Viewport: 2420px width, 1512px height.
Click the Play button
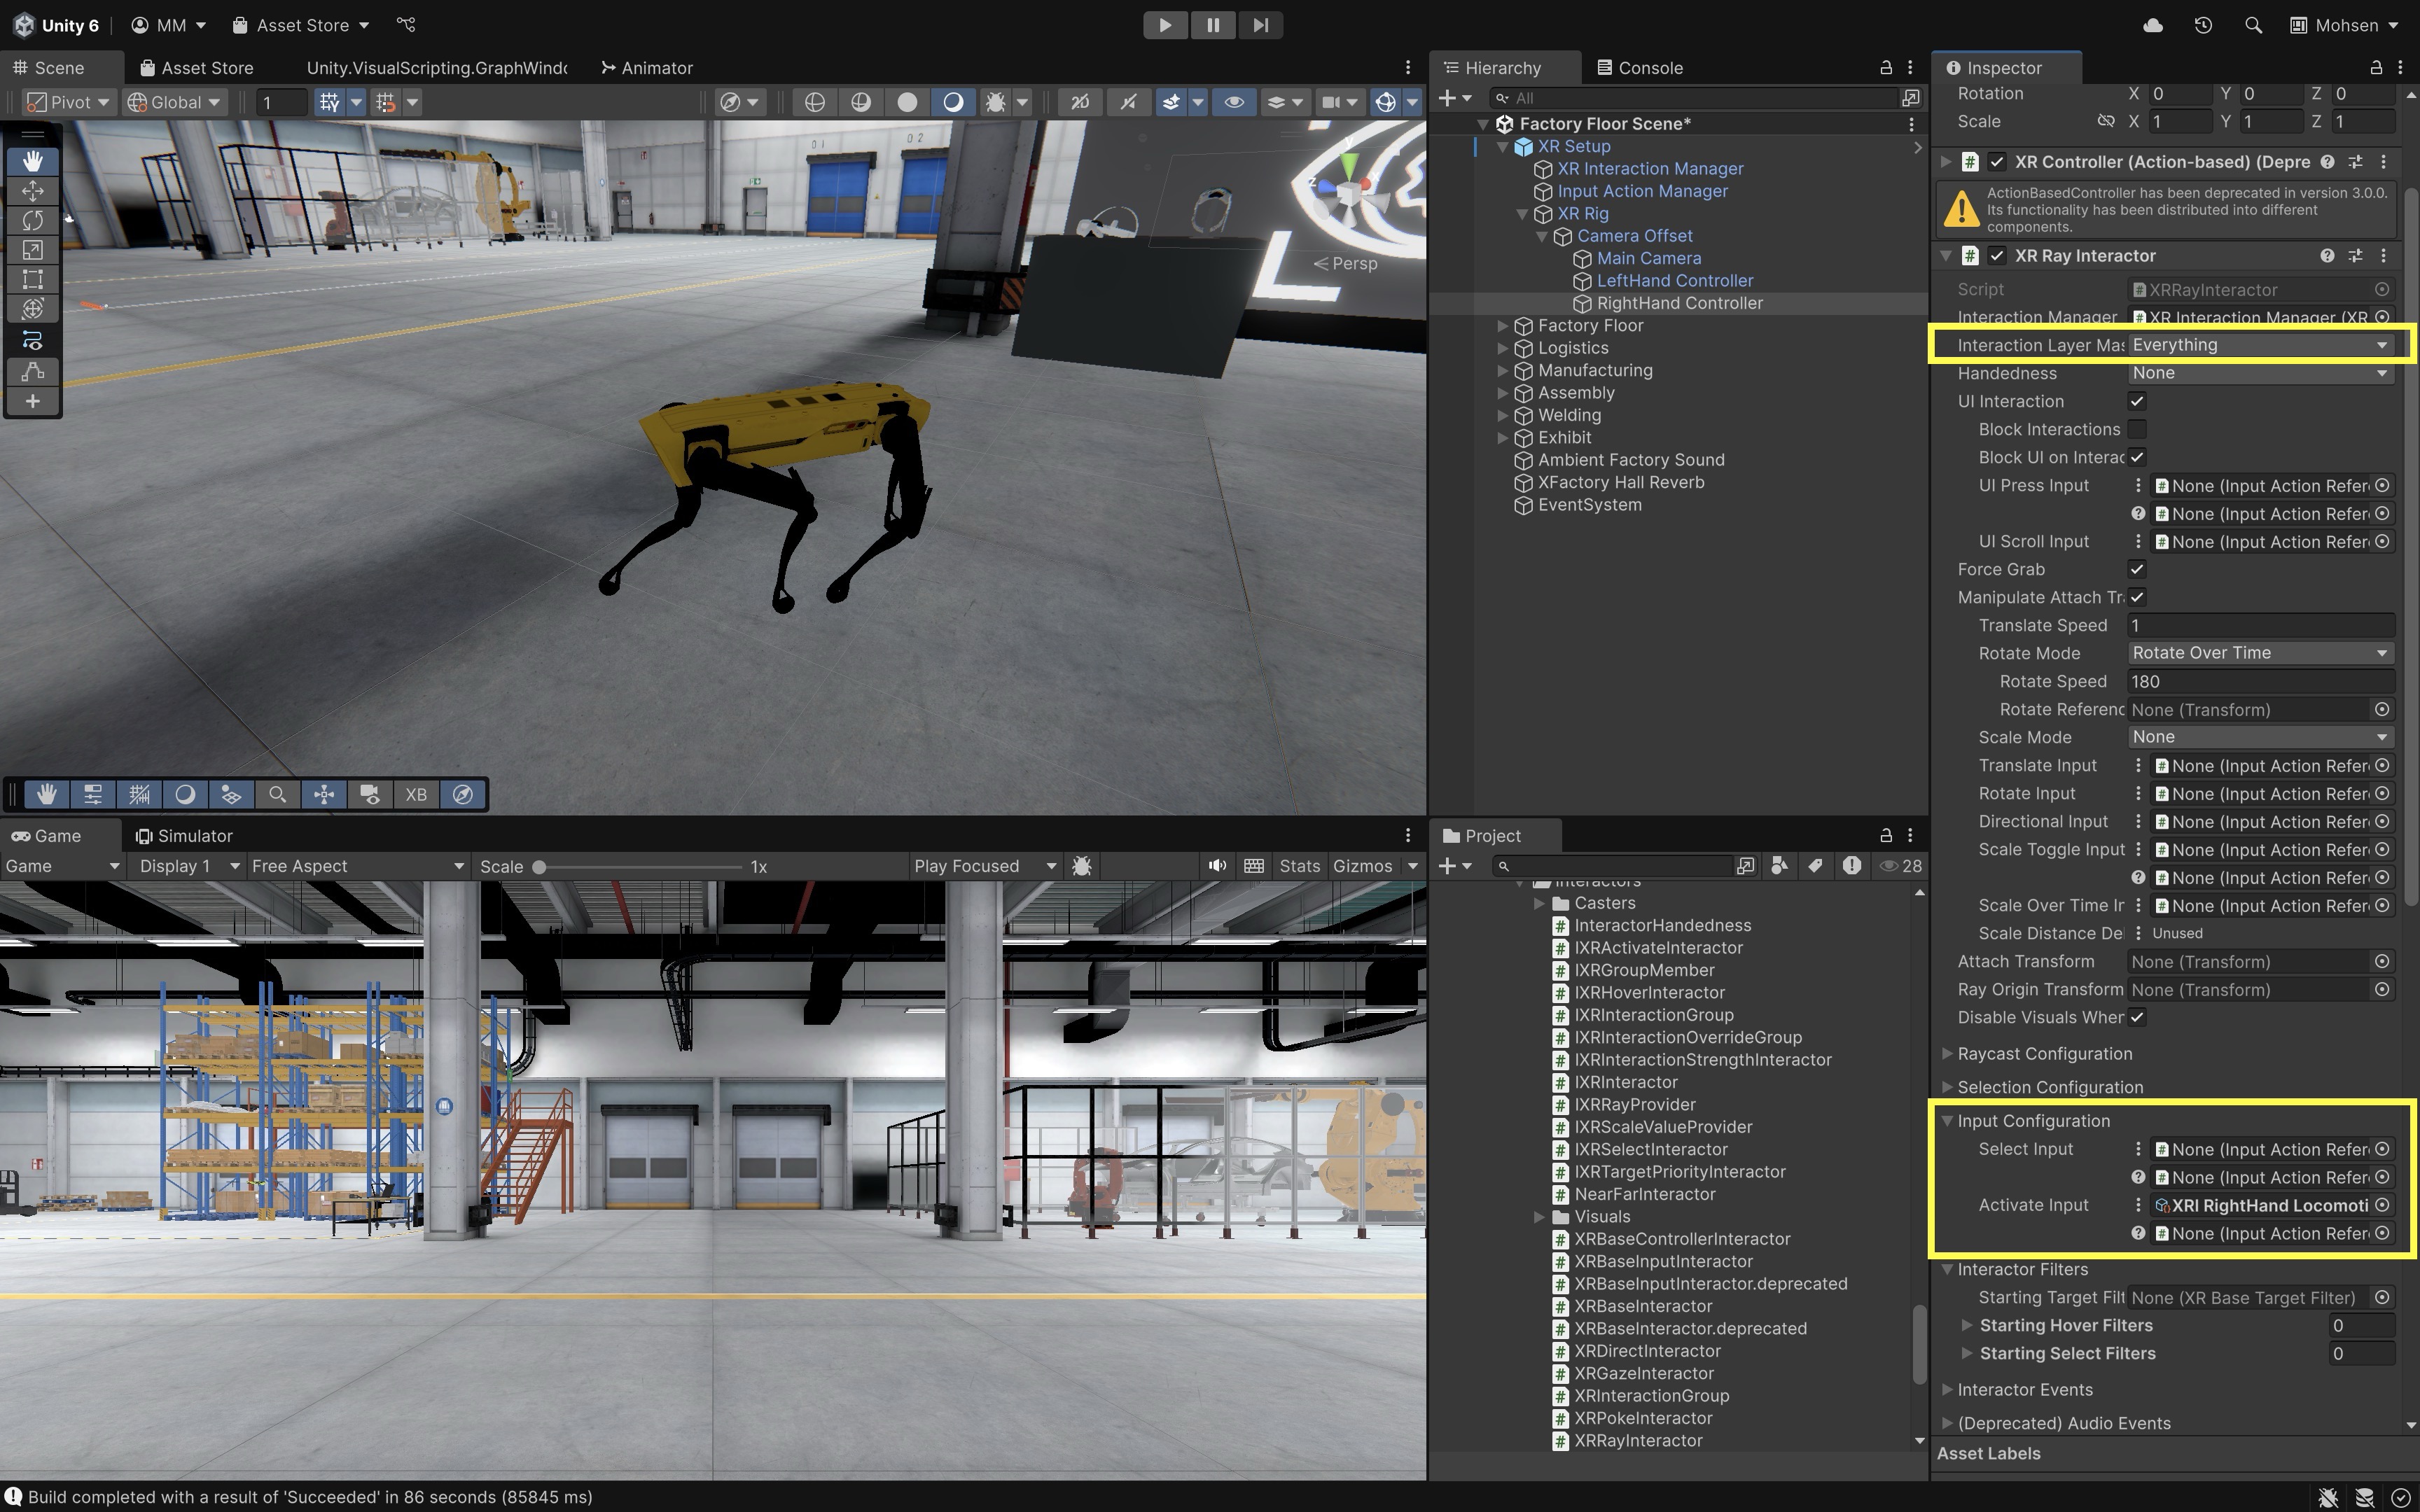(1165, 25)
